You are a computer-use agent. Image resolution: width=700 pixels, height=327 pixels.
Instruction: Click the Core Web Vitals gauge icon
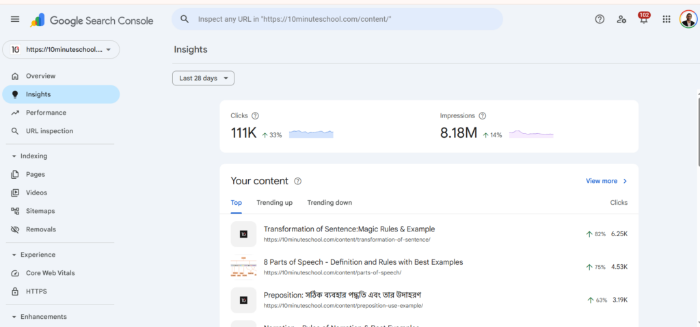15,273
